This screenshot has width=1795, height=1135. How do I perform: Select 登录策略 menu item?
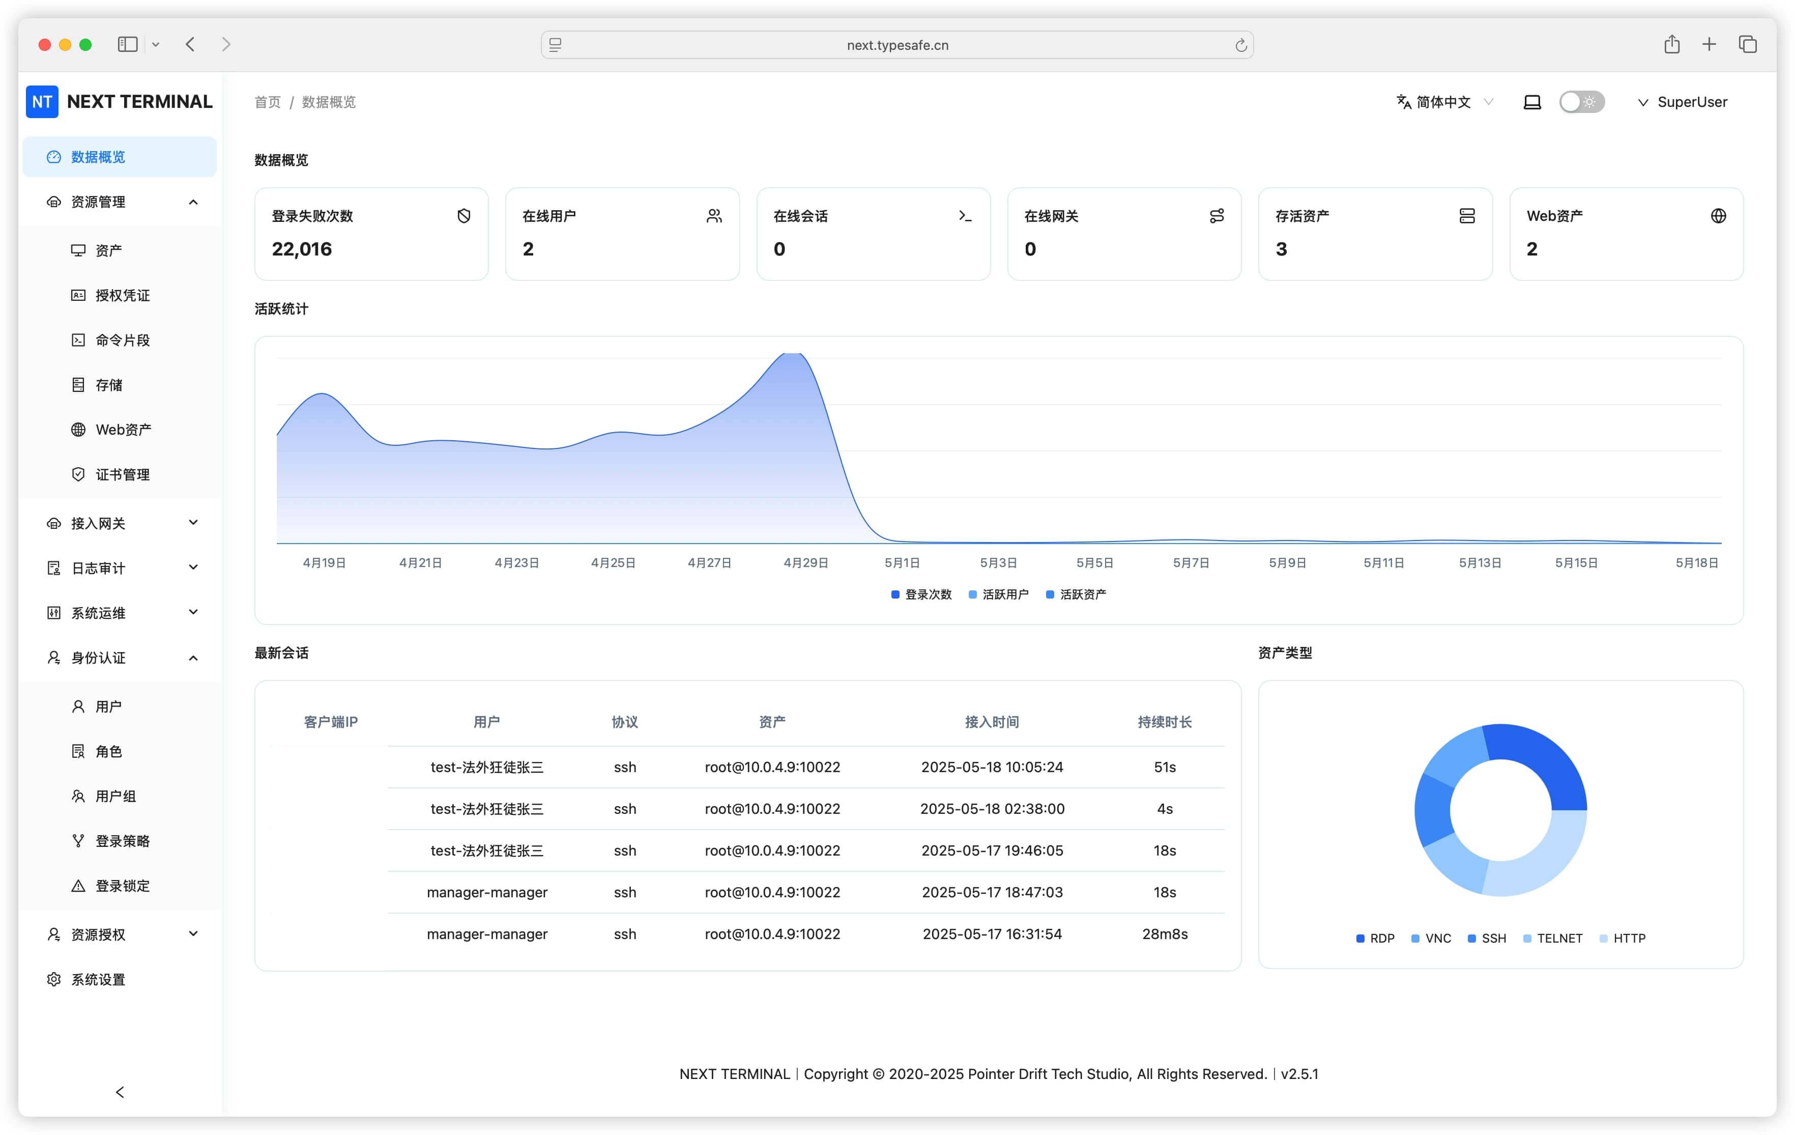(122, 840)
